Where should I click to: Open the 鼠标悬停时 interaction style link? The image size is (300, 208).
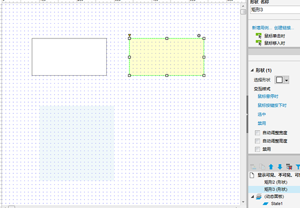tap(268, 96)
